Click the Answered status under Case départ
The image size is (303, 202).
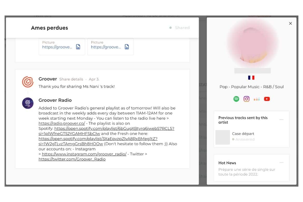(243, 139)
